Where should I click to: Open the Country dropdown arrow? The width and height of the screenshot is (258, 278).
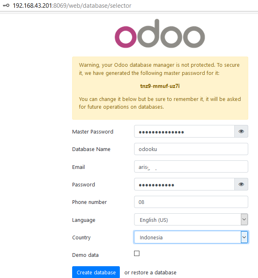[244, 237]
